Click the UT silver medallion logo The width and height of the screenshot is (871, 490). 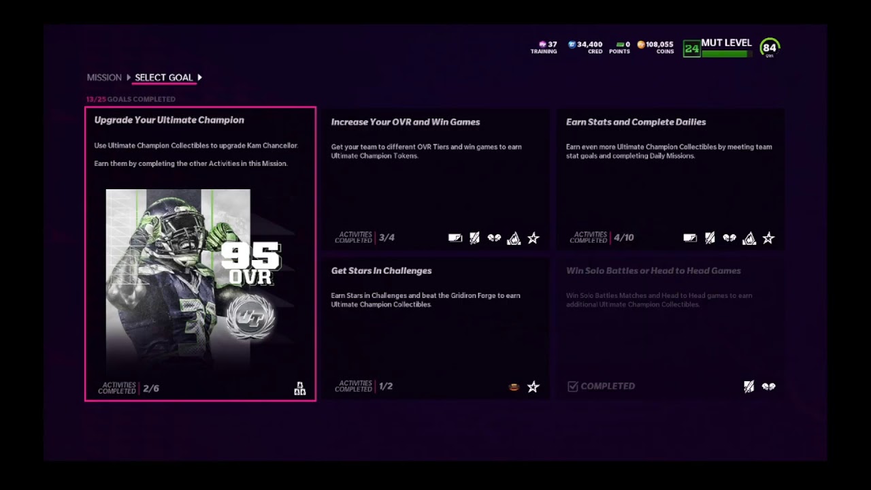tap(250, 317)
